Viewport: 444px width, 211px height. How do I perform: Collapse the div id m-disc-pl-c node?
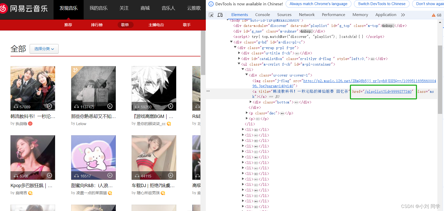[231, 42]
